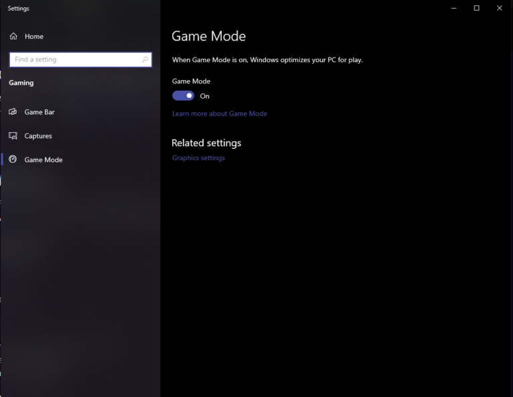Minimize the Settings window

tap(454, 8)
